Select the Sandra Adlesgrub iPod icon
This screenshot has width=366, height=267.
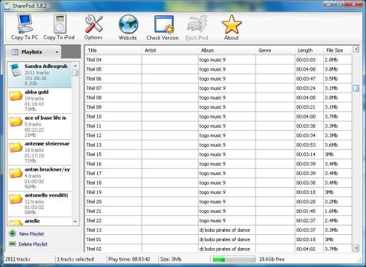[x=16, y=70]
